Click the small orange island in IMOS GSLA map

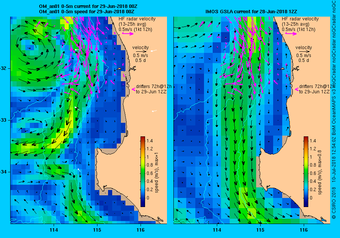click(x=282, y=69)
